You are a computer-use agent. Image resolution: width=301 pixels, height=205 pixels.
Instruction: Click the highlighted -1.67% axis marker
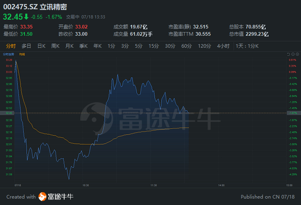[x=294, y=113]
